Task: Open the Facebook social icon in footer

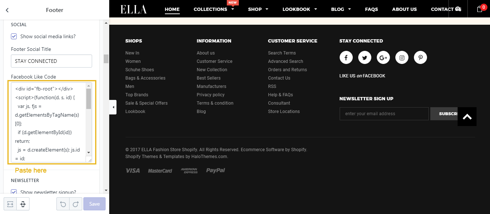Action: click(x=346, y=57)
